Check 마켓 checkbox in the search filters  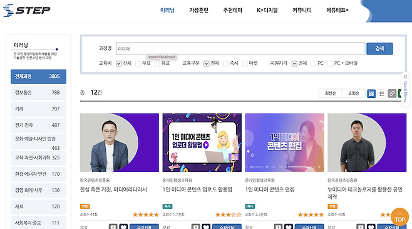click(245, 63)
